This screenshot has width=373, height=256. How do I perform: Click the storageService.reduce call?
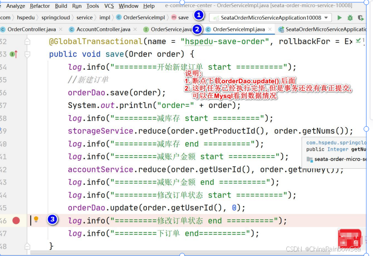(210, 131)
